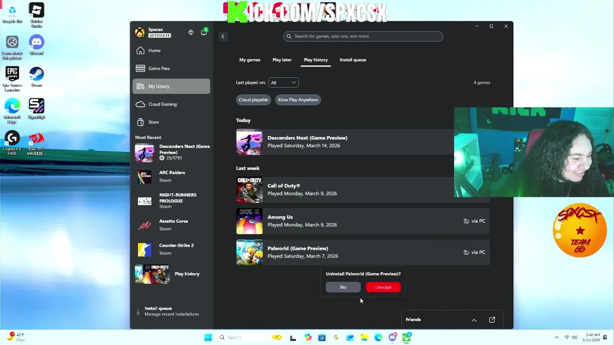
Task: Open File Explorer from the taskbar
Action: coord(364,337)
